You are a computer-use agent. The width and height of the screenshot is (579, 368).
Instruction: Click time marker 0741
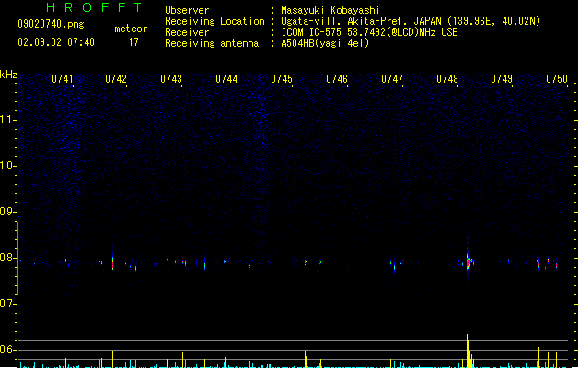point(63,79)
